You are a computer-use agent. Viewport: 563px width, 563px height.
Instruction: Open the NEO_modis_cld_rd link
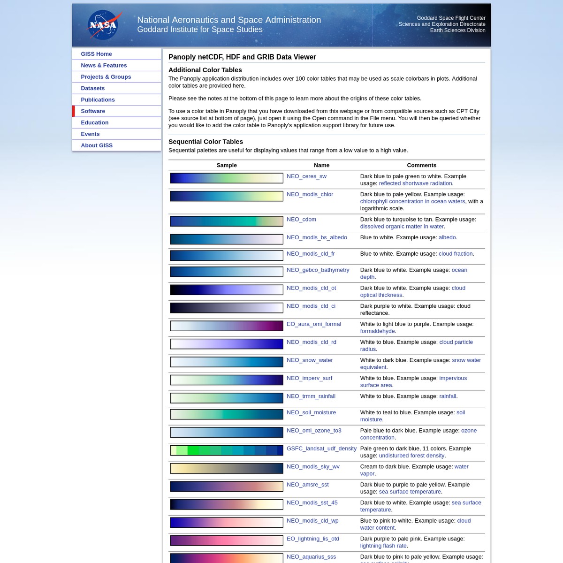point(311,342)
